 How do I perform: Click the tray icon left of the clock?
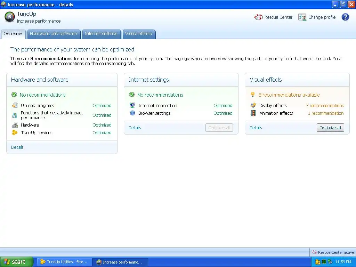point(330,262)
